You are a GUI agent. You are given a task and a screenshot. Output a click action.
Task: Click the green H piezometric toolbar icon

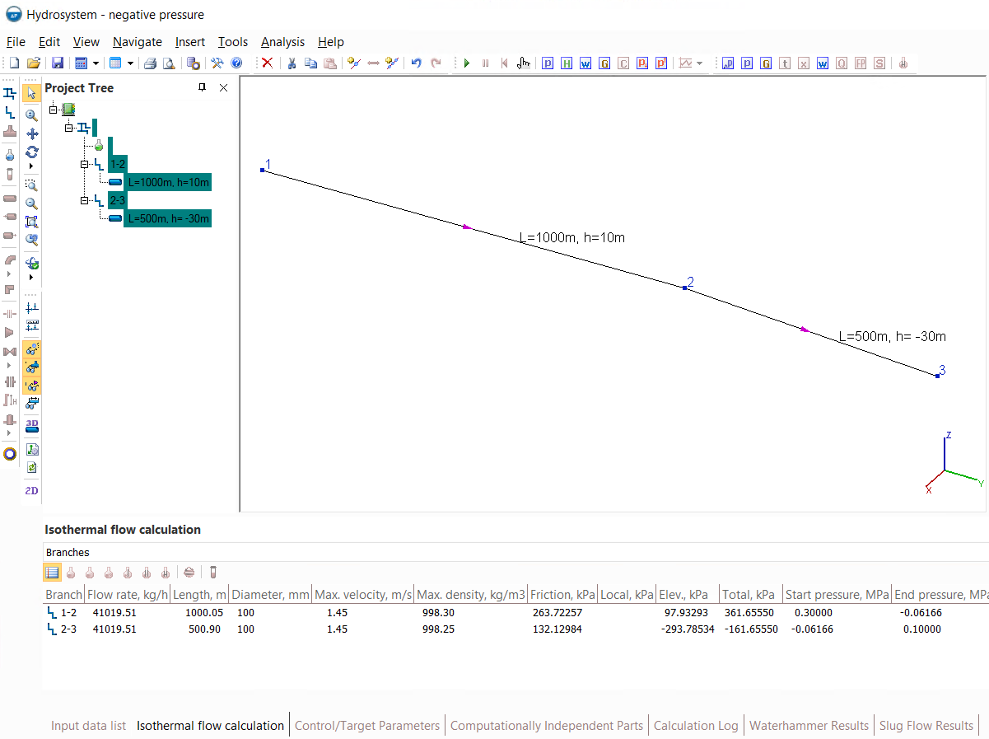tap(566, 63)
